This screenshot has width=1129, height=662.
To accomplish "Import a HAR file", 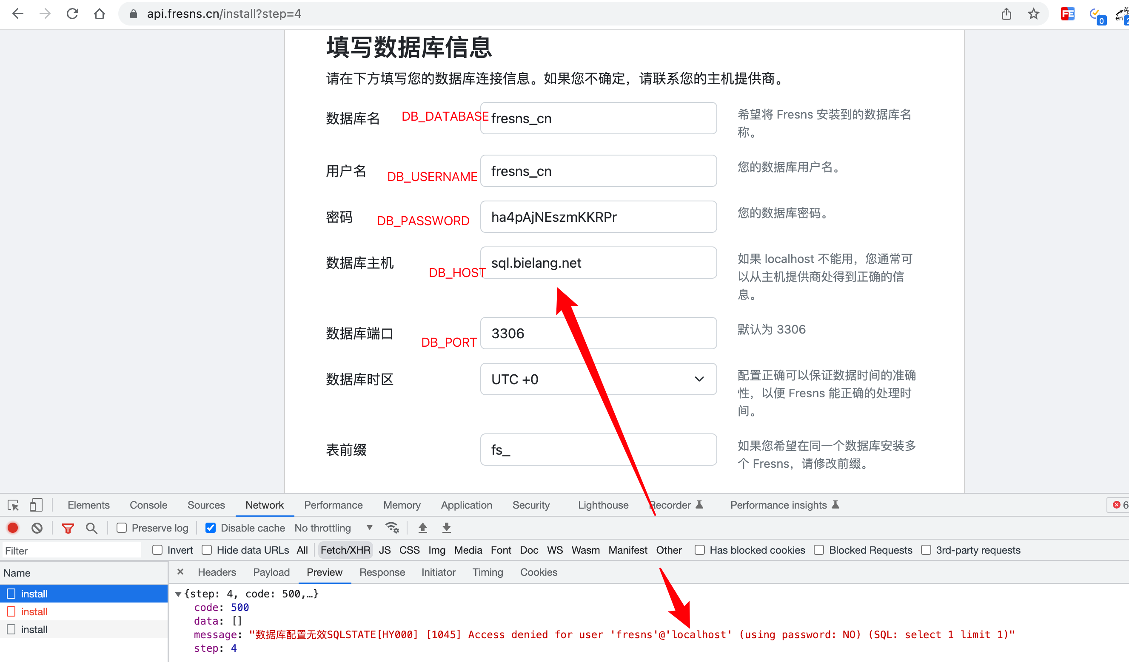I will (x=422, y=528).
